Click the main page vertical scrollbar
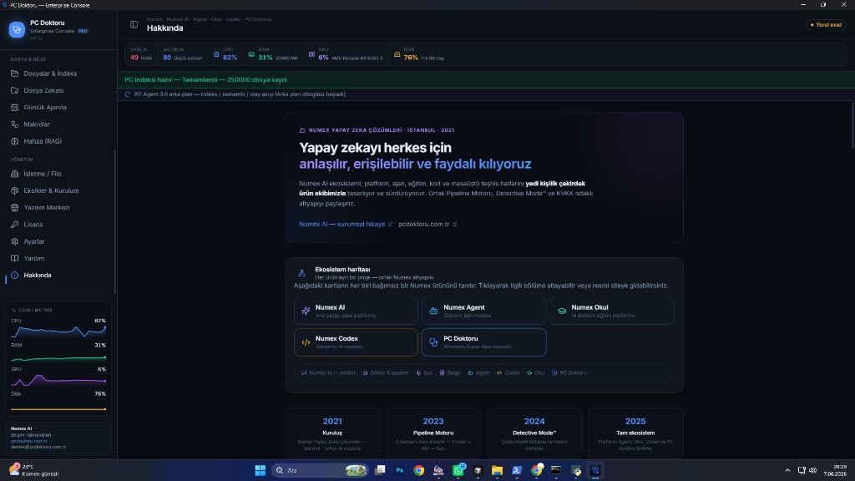 tap(852, 125)
